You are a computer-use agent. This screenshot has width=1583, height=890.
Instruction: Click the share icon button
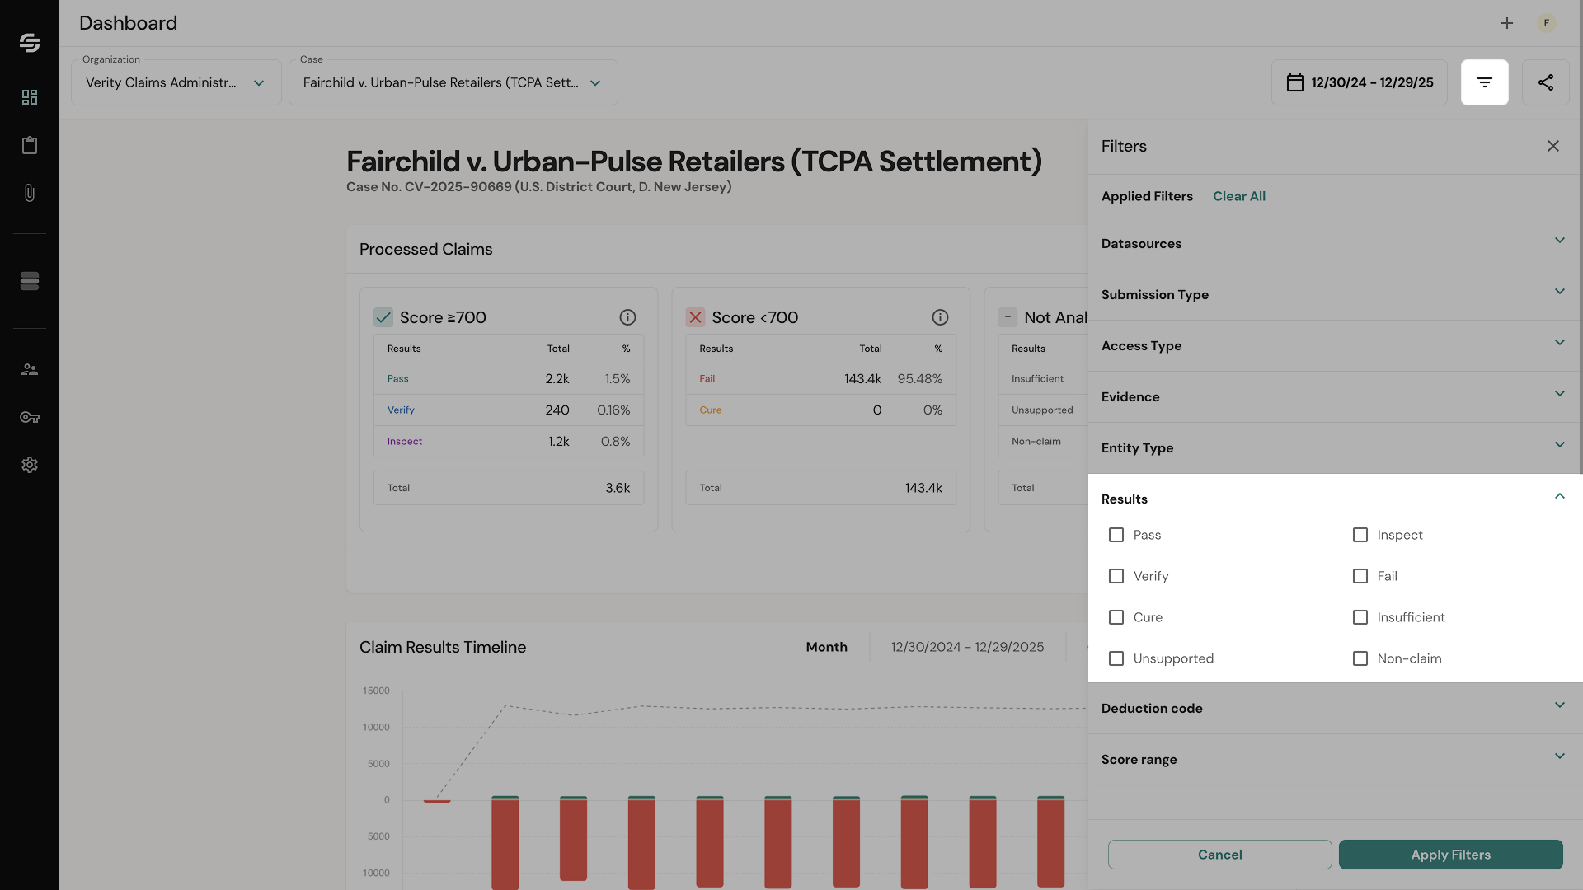1546,82
